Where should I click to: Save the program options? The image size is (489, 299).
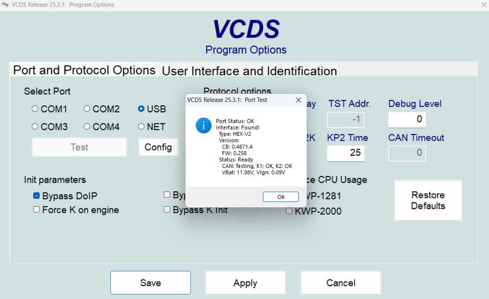click(x=151, y=283)
